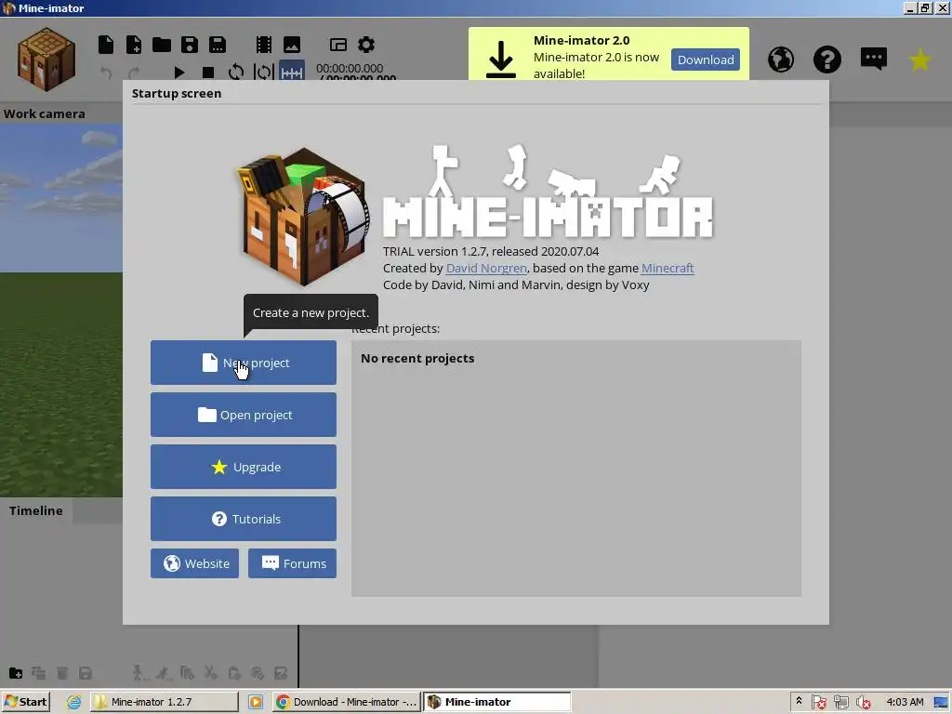
Task: Click the 4:03 AM clock in taskbar
Action: tap(905, 702)
